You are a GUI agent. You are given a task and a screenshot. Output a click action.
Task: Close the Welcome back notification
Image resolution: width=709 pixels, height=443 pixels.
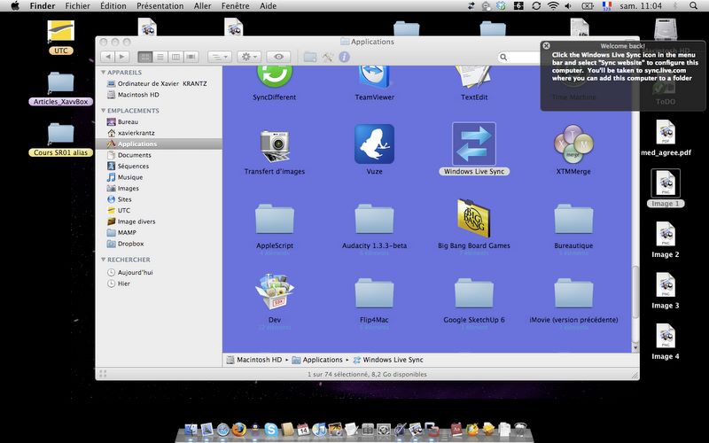click(x=546, y=46)
